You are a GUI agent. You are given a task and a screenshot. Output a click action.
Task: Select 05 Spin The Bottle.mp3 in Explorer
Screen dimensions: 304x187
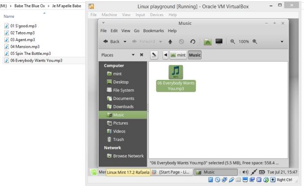coord(30,54)
